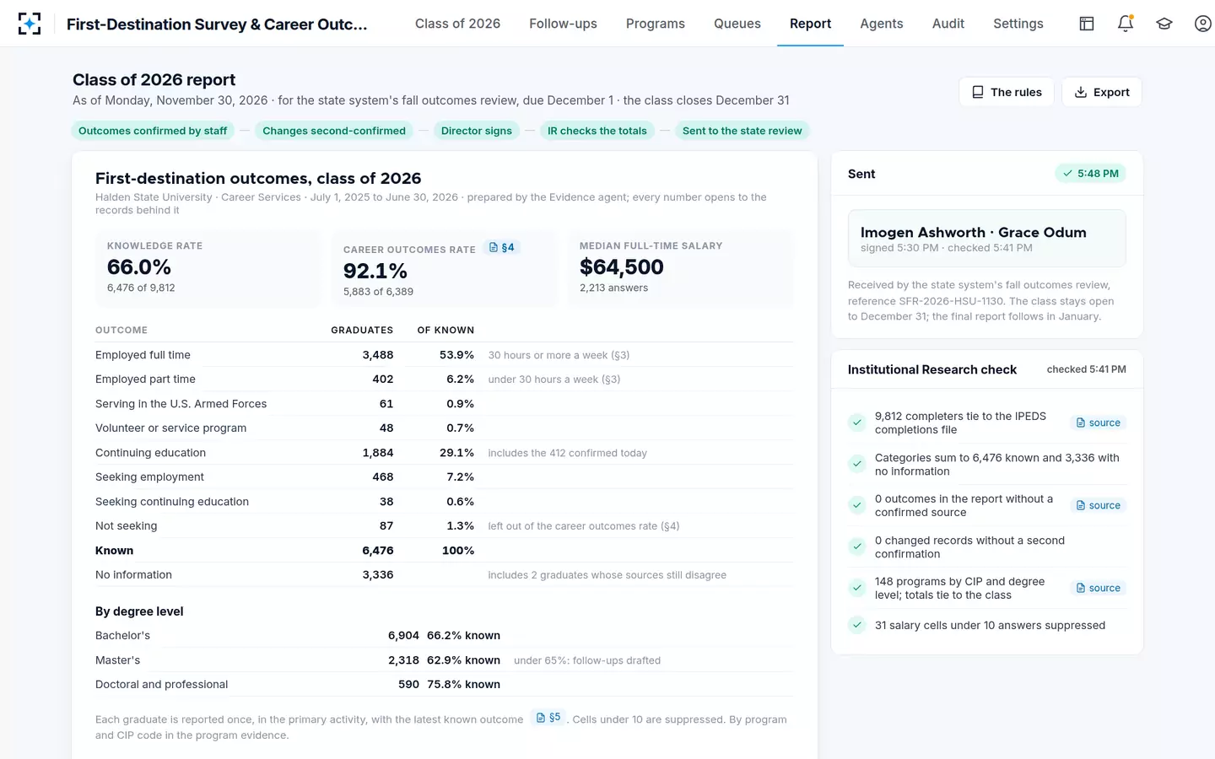Click the 'Master's' degree level row
The width and height of the screenshot is (1215, 759).
tap(445, 660)
